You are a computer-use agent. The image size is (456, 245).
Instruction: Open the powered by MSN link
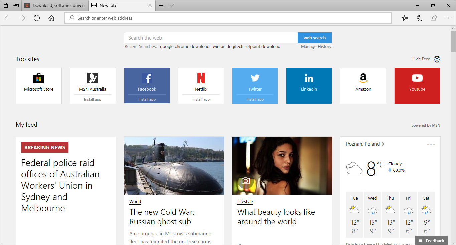(426, 125)
